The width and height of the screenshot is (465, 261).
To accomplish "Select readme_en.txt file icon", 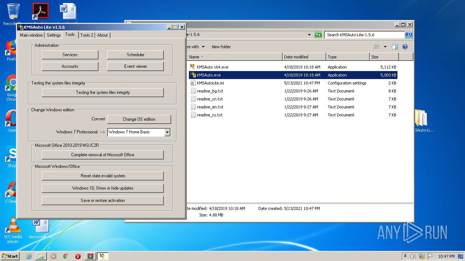I will click(x=193, y=107).
